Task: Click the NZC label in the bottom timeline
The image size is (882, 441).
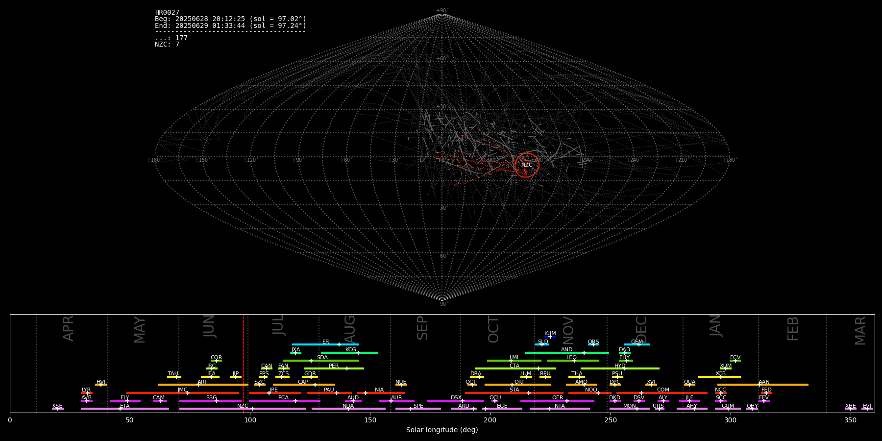Action: [x=243, y=406]
